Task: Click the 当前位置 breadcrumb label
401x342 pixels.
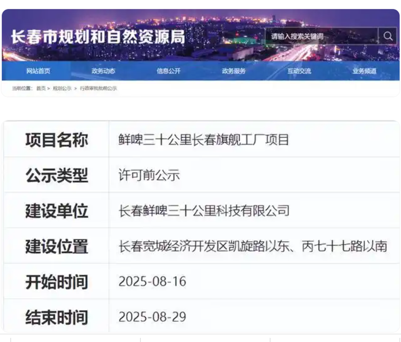Action: [22, 88]
